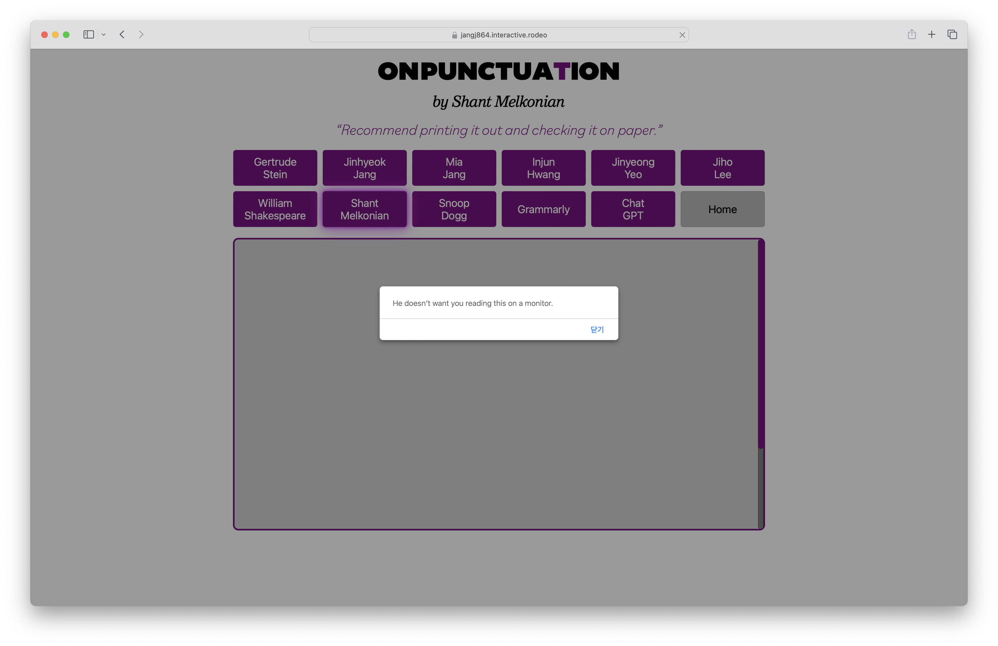Return with the Home button
Screen dimensions: 998x646
pos(722,209)
